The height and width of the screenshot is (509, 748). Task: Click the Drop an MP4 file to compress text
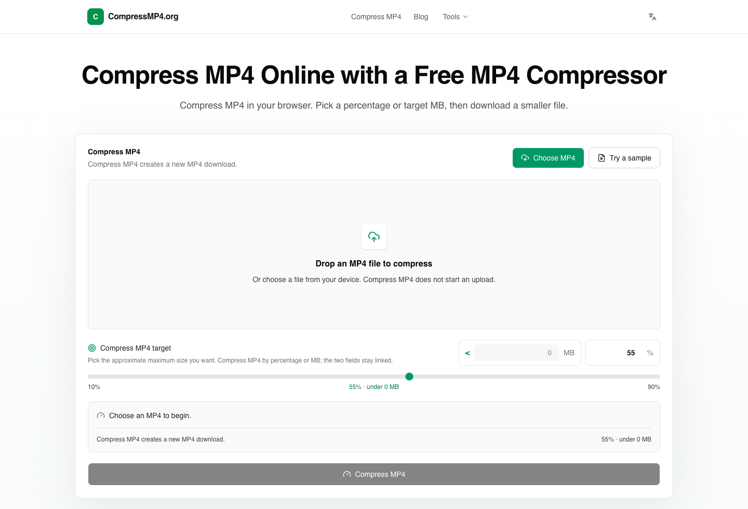[x=374, y=264]
